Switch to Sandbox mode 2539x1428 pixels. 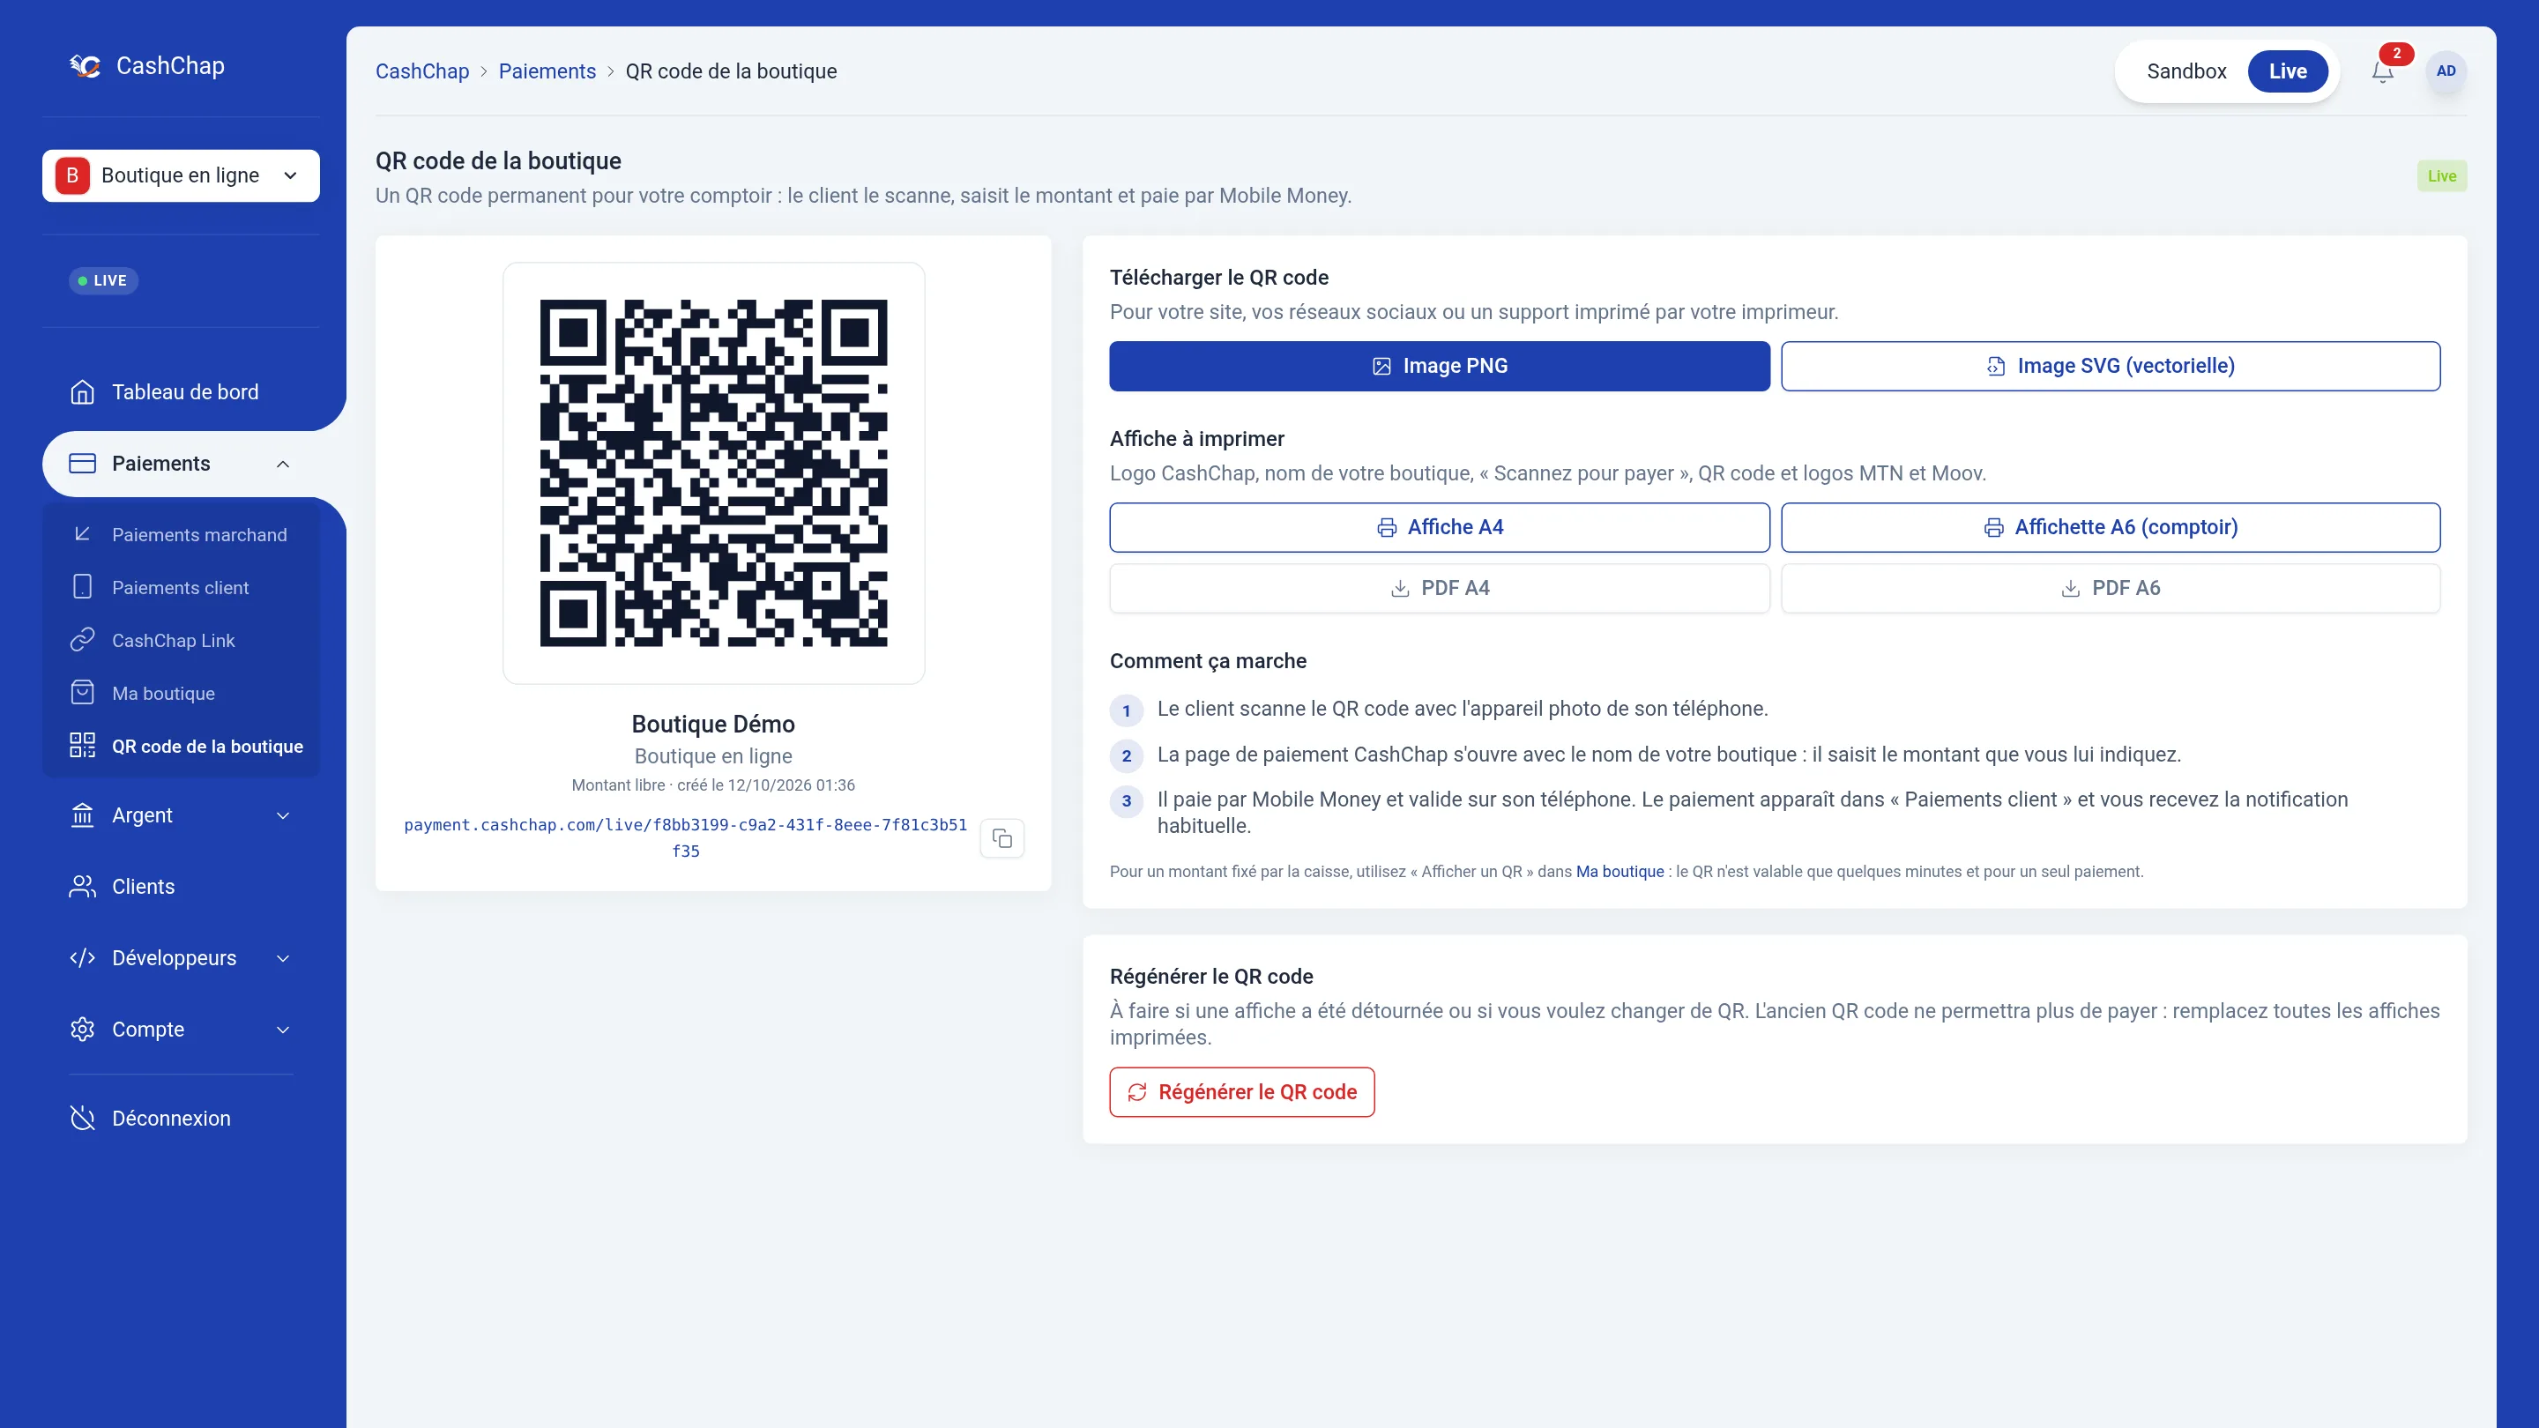click(2186, 71)
